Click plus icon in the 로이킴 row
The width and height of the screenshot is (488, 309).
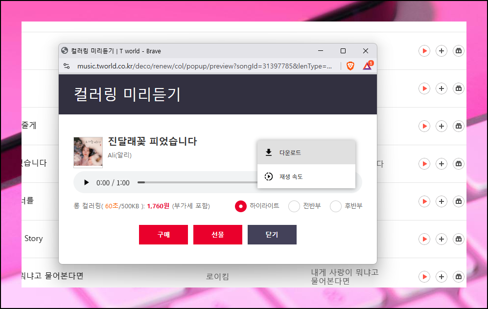tap(442, 277)
